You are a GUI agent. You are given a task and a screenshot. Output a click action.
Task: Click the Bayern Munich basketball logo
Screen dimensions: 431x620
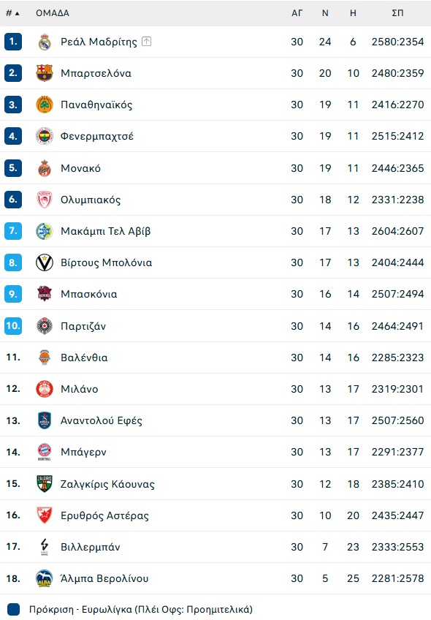pos(45,452)
